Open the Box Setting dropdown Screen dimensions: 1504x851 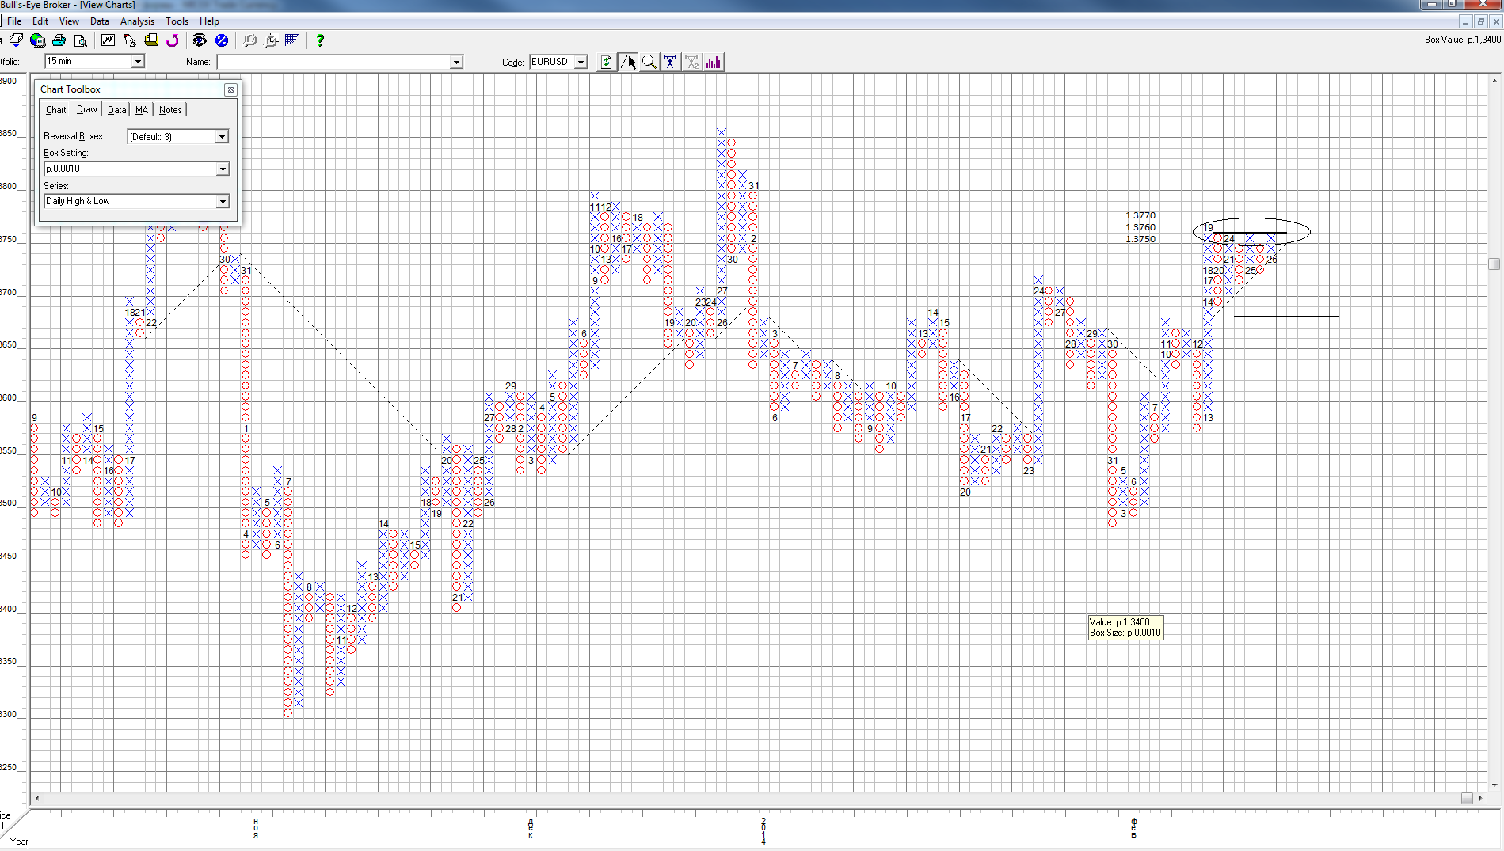point(223,169)
